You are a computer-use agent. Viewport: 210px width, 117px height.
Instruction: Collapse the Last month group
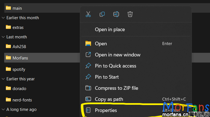point(3,37)
